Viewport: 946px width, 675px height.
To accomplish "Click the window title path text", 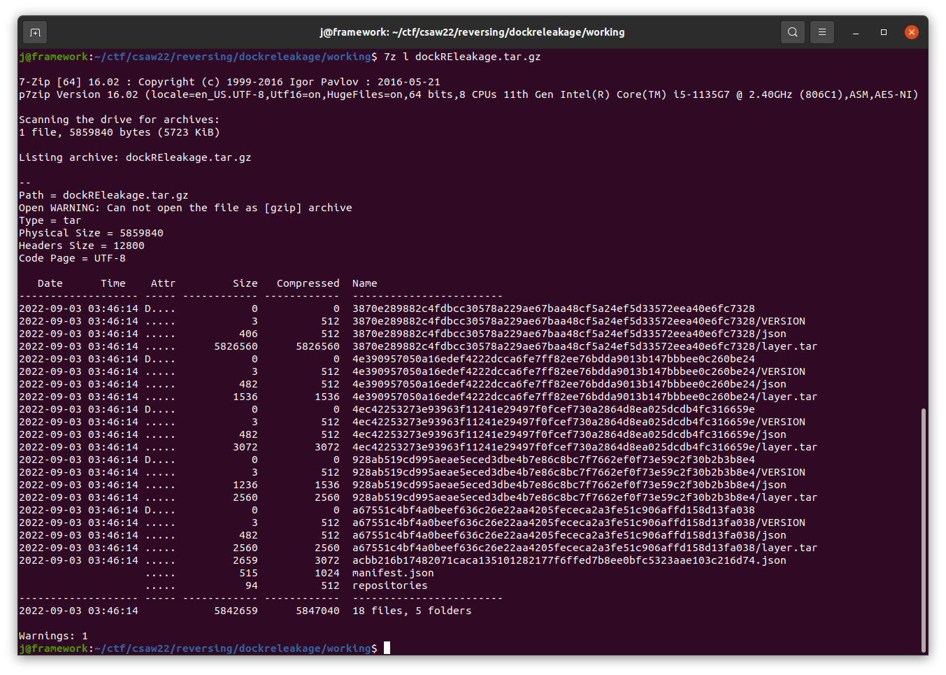I will (x=472, y=32).
